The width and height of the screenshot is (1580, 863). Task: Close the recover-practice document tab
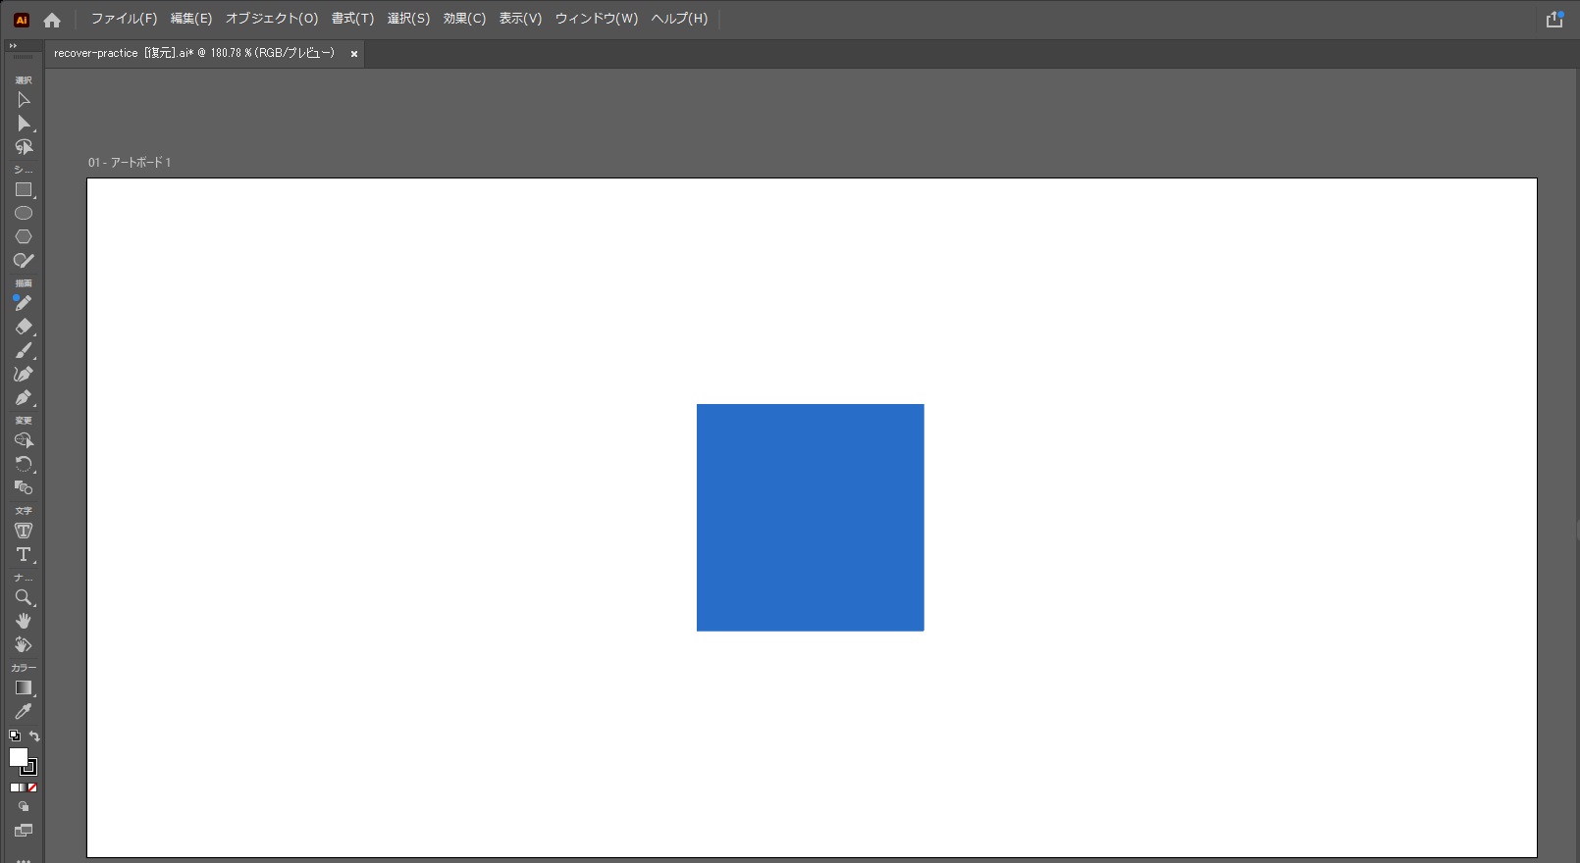[354, 54]
